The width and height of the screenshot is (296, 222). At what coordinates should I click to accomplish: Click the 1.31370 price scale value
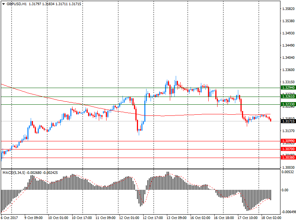[x=289, y=131]
